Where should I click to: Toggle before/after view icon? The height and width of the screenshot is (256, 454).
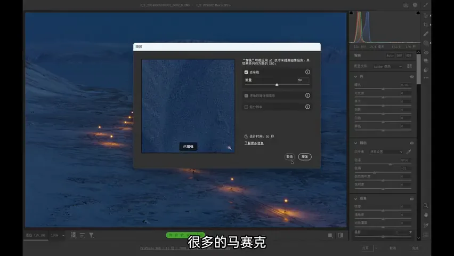point(340,235)
